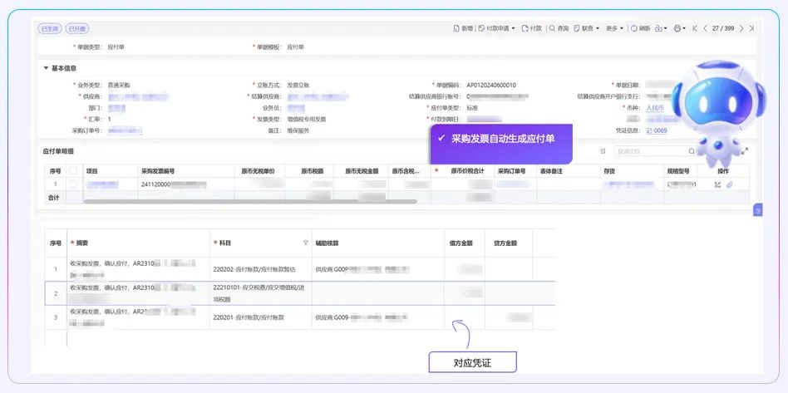Go to the next record arrow
Viewport: 788px width, 393px height.
741,28
